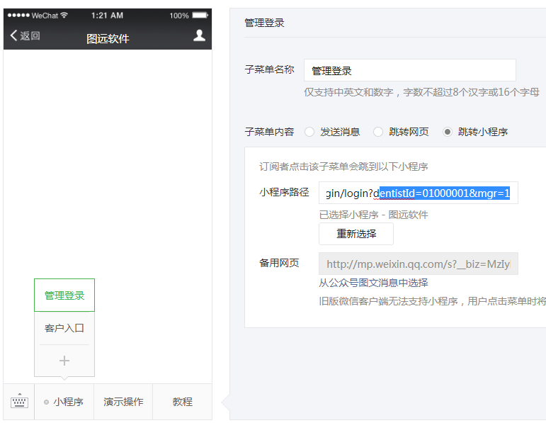Switch to keyboard input icon

20,402
